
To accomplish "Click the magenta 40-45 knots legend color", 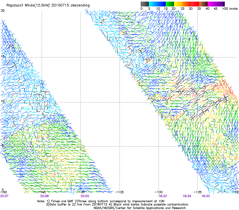I will click(212, 4).
